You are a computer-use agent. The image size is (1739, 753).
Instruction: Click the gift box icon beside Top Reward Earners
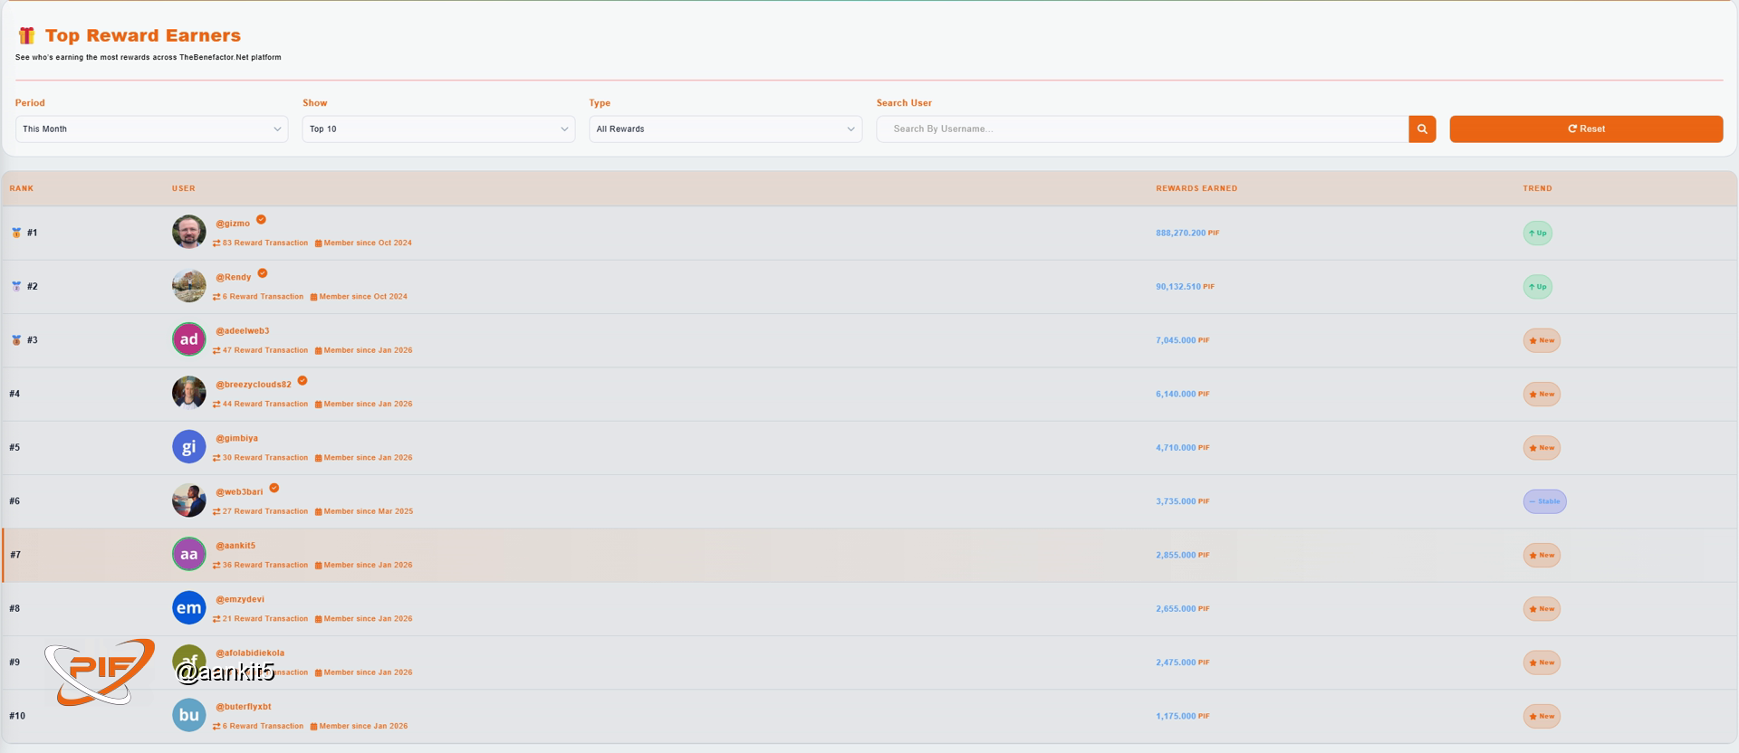pos(26,35)
